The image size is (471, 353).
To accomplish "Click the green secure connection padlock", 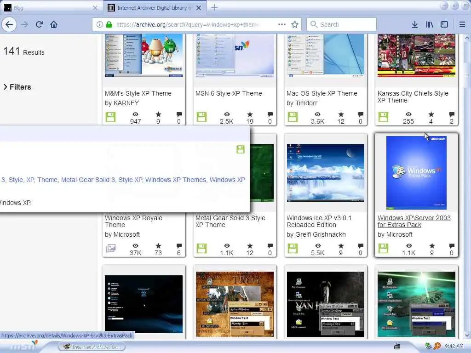I will click(x=109, y=24).
